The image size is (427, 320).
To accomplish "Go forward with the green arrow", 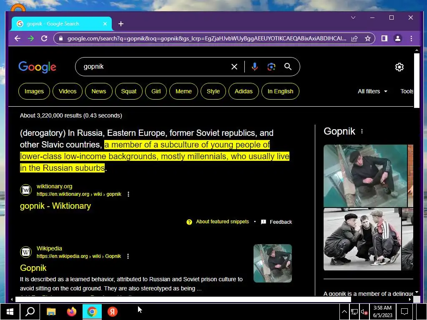I will tap(31, 38).
